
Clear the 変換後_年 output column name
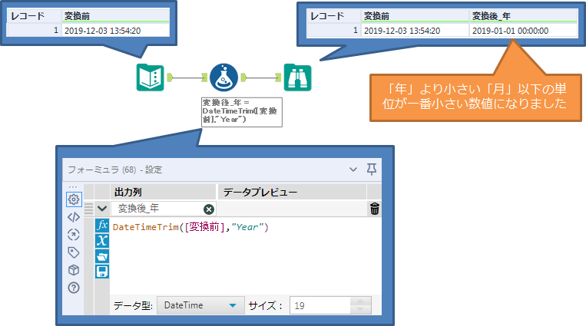point(209,209)
